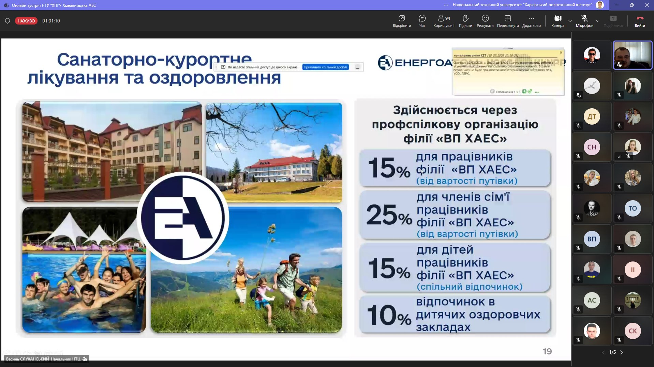Expand microphone options chevron
Viewport: 654px width, 367px height.
point(597,21)
